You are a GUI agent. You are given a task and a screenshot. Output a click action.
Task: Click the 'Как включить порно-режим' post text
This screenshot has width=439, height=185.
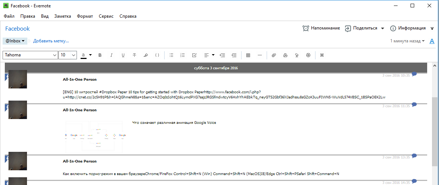[x=201, y=174]
